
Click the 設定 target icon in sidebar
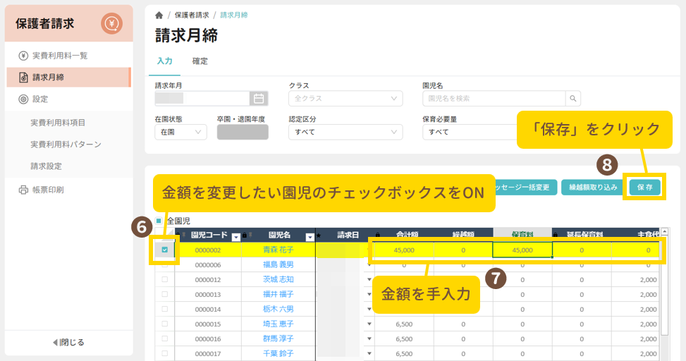tap(23, 99)
